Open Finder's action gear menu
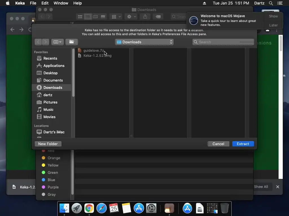This screenshot has width=289, height=216. click(131, 17)
